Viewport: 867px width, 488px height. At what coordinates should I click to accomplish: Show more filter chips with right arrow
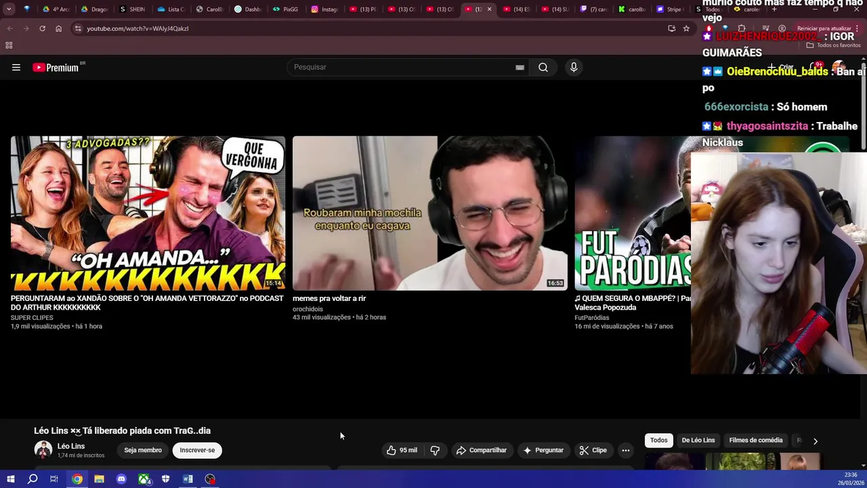pos(816,441)
